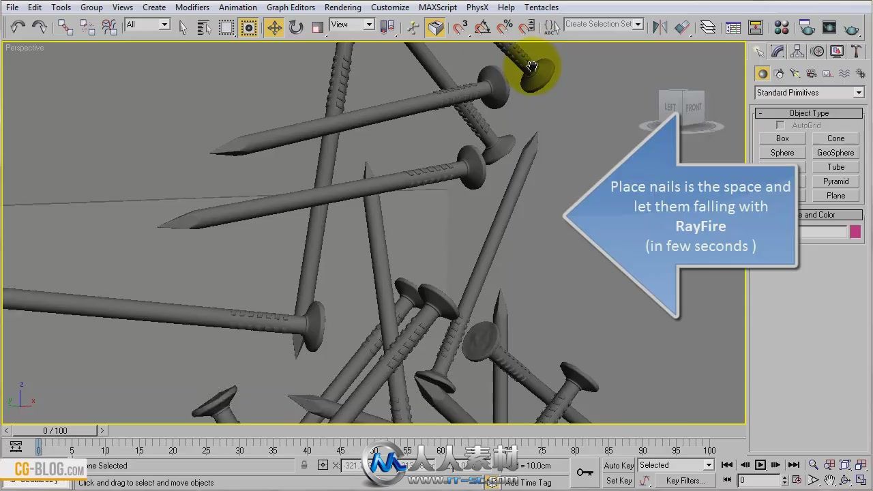873x491 pixels.
Task: Click the Cone primitive button
Action: (x=835, y=138)
